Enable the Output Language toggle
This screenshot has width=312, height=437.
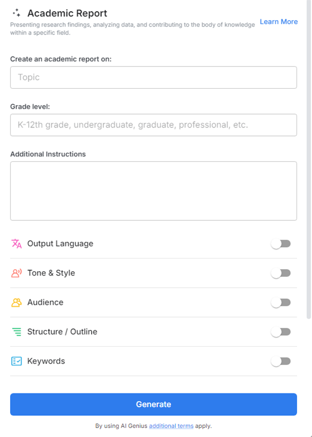pos(281,243)
